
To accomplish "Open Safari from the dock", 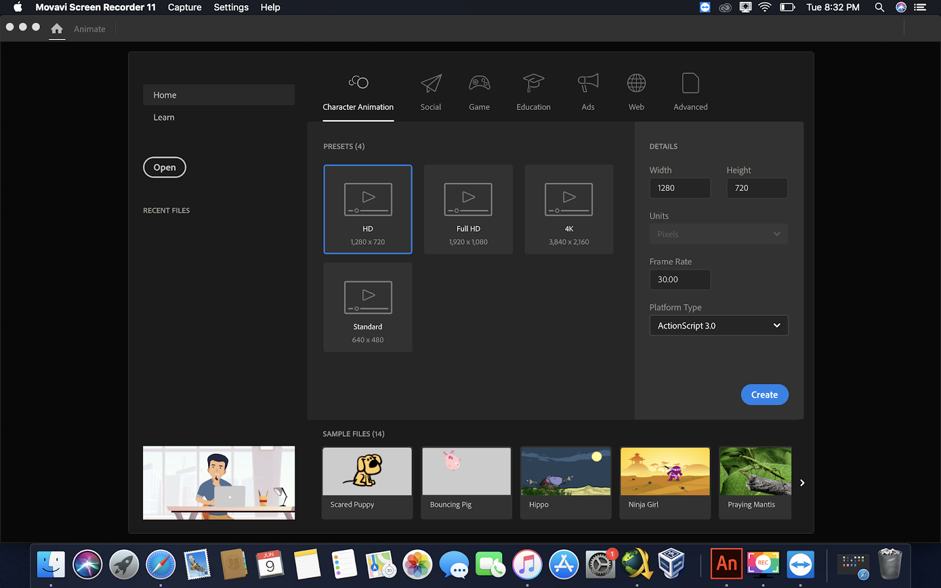I will tap(161, 564).
